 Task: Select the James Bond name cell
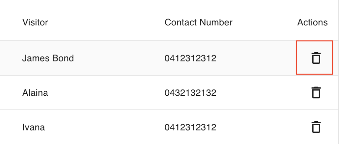point(48,58)
